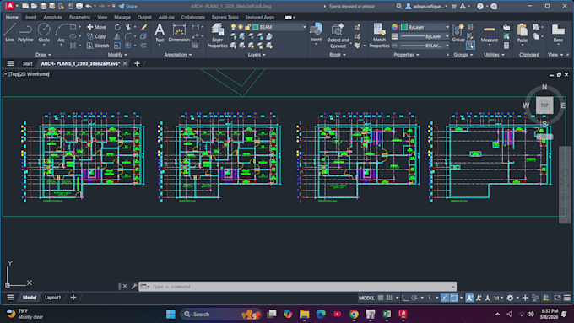Click the Undo arrow icon
Image resolution: width=574 pixels, height=323 pixels.
pos(89,6)
